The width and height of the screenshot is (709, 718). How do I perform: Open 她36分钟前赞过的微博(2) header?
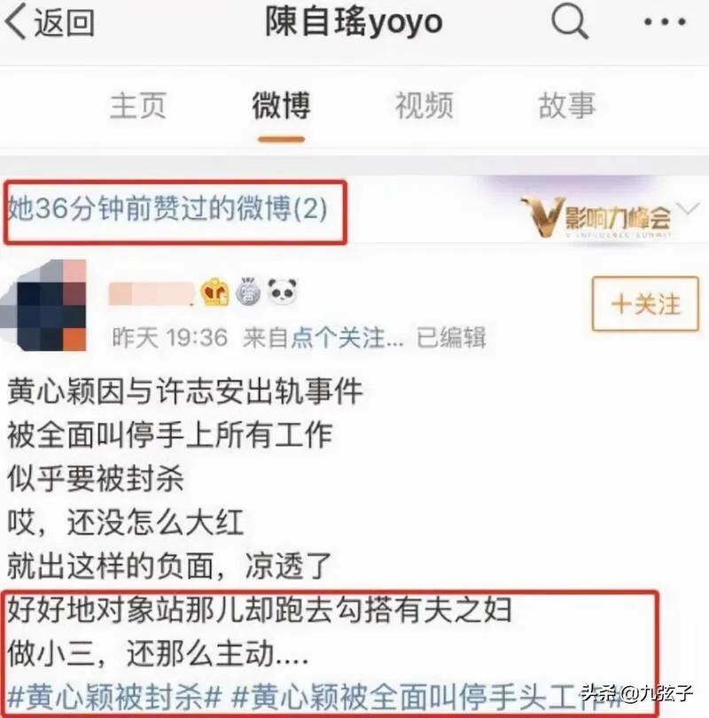168,209
